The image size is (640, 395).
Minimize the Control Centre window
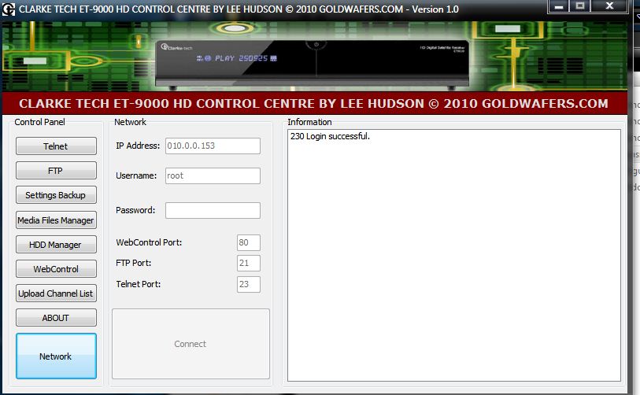click(x=559, y=6)
